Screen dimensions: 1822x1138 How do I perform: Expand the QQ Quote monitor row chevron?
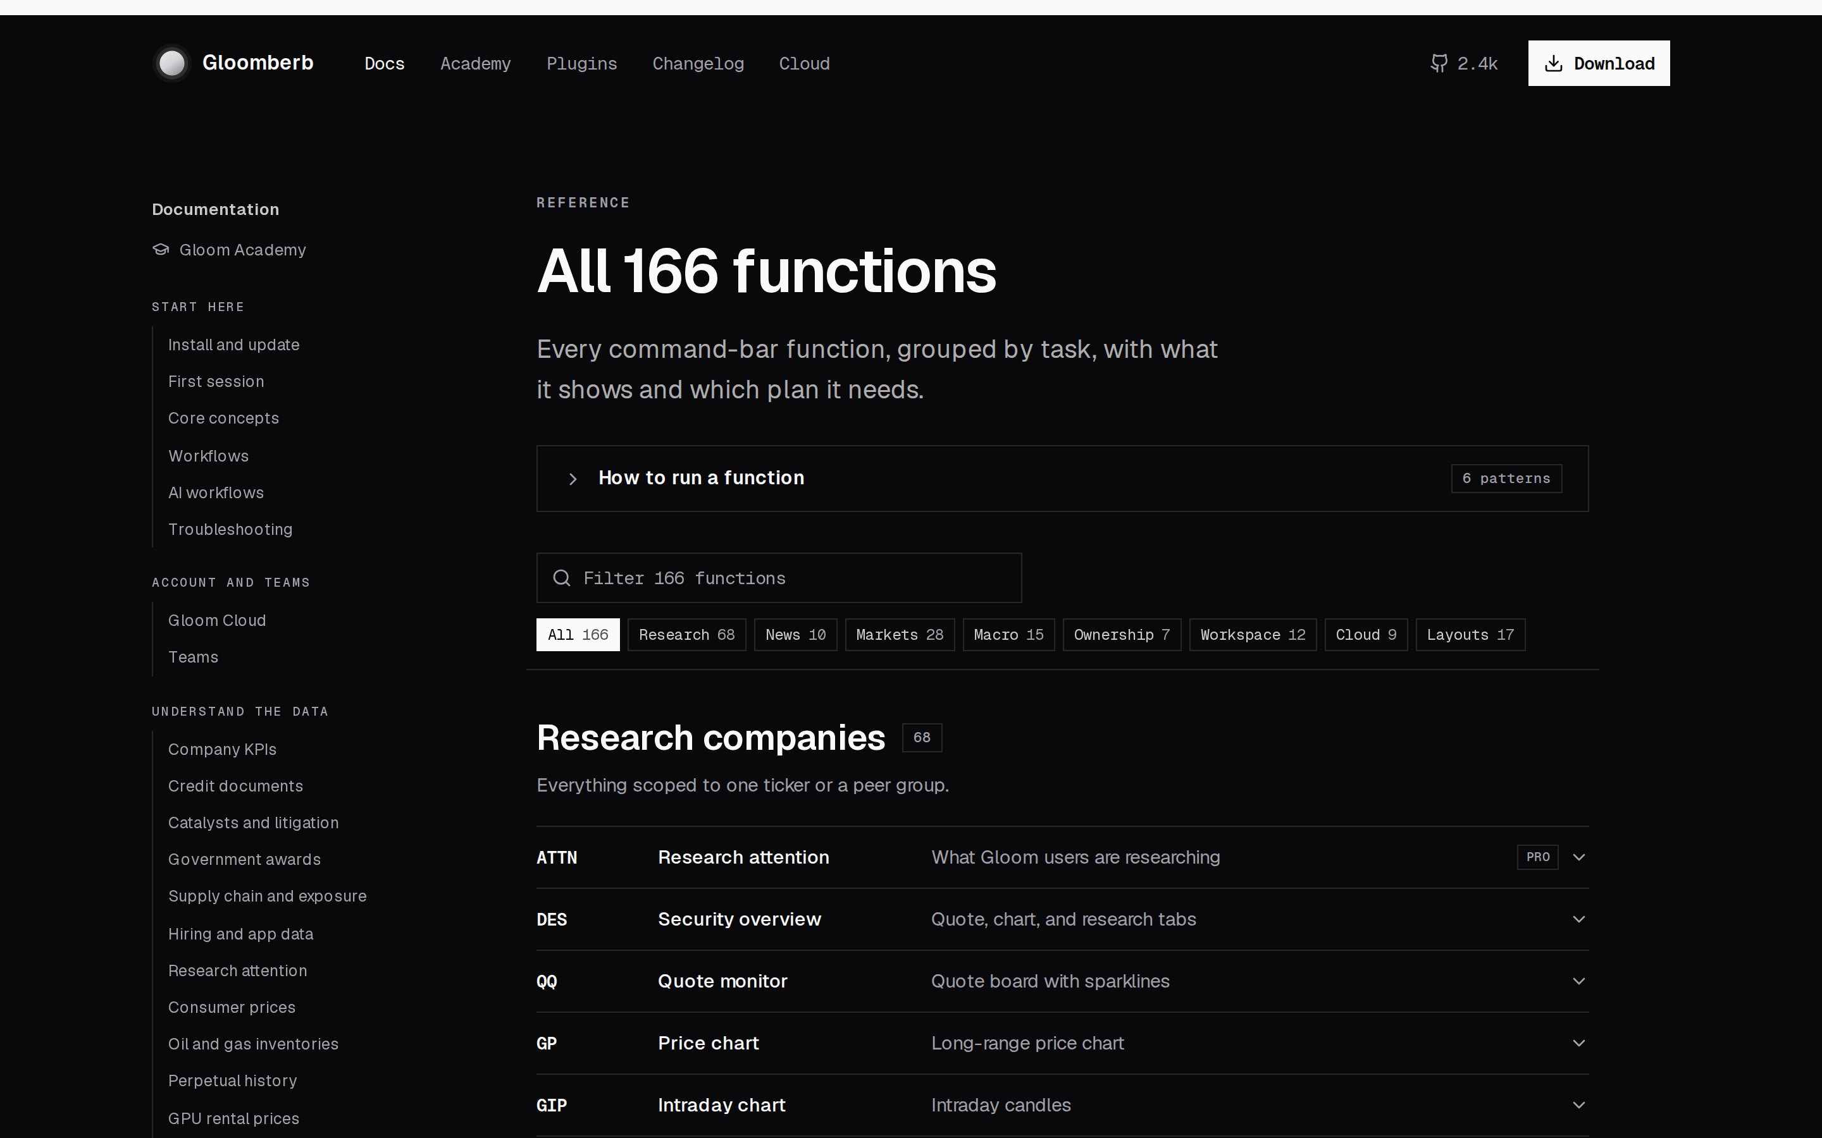1579,981
